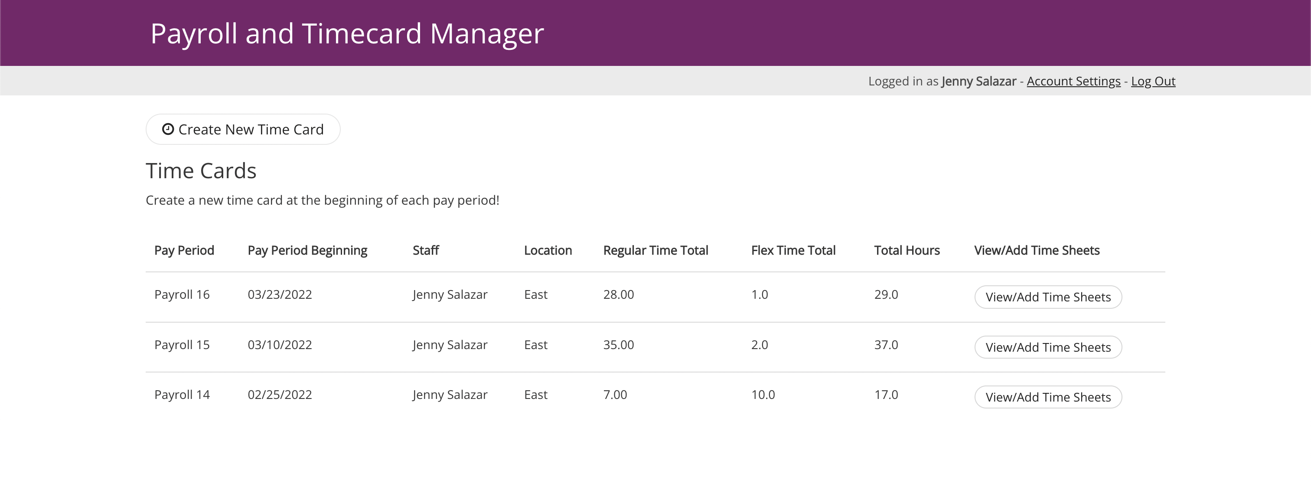Click the Payroll and Timecard Manager title
The image size is (1311, 477).
[347, 33]
